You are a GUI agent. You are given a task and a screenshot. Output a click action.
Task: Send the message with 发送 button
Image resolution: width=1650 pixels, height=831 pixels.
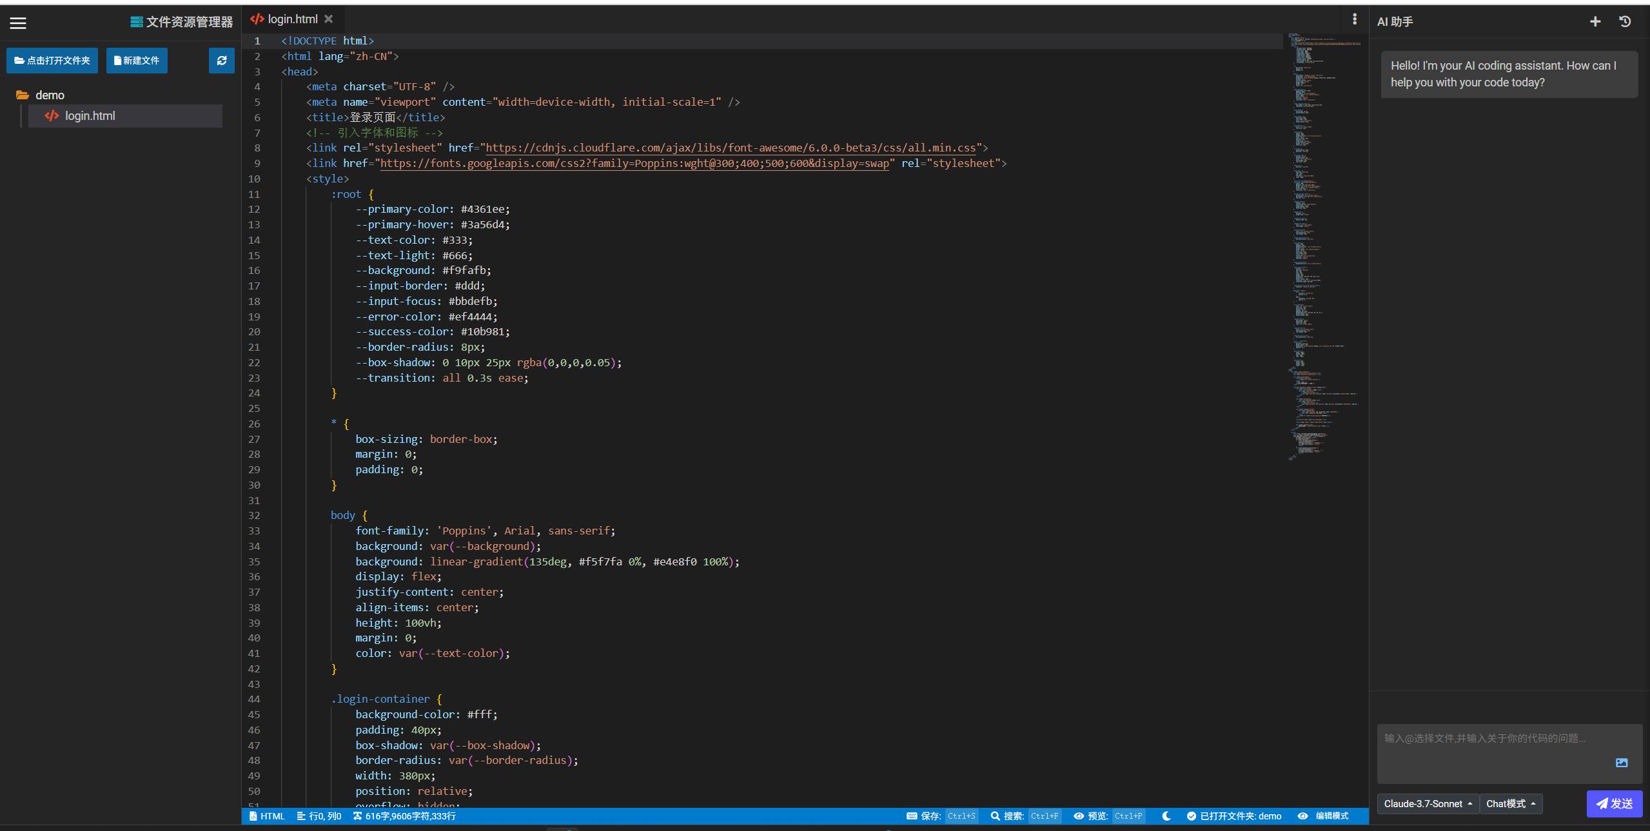pyautogui.click(x=1614, y=804)
